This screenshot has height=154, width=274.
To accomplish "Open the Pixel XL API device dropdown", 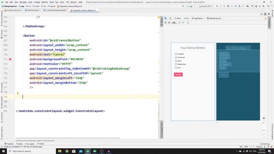I will point(206,6).
